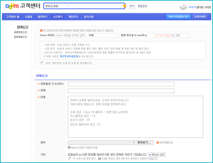Click the 내 문의내역 button
Viewport: 213px width, 163px height.
click(200, 17)
